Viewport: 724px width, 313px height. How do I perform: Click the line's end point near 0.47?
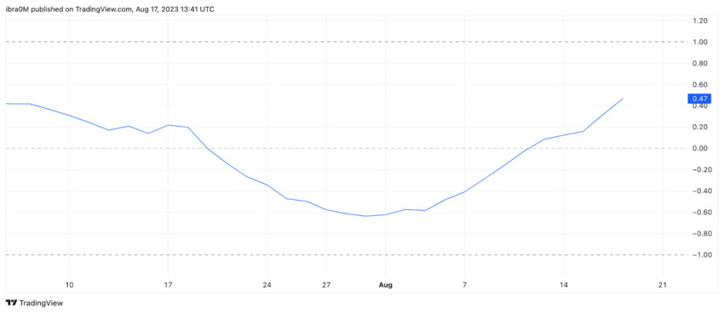point(623,99)
